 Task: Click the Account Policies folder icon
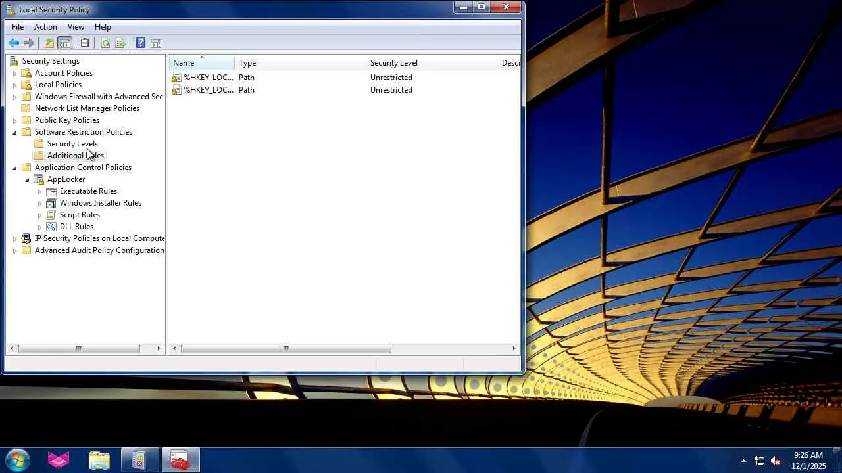click(26, 73)
